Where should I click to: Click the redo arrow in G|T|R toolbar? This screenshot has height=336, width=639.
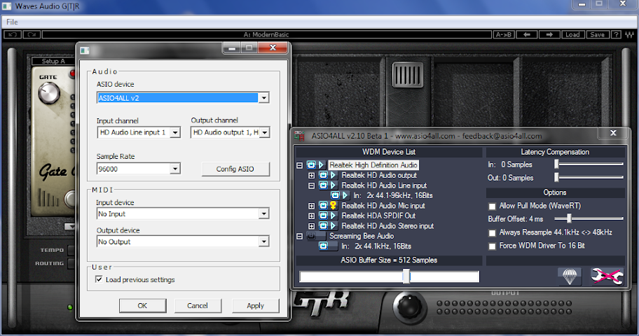(32, 34)
